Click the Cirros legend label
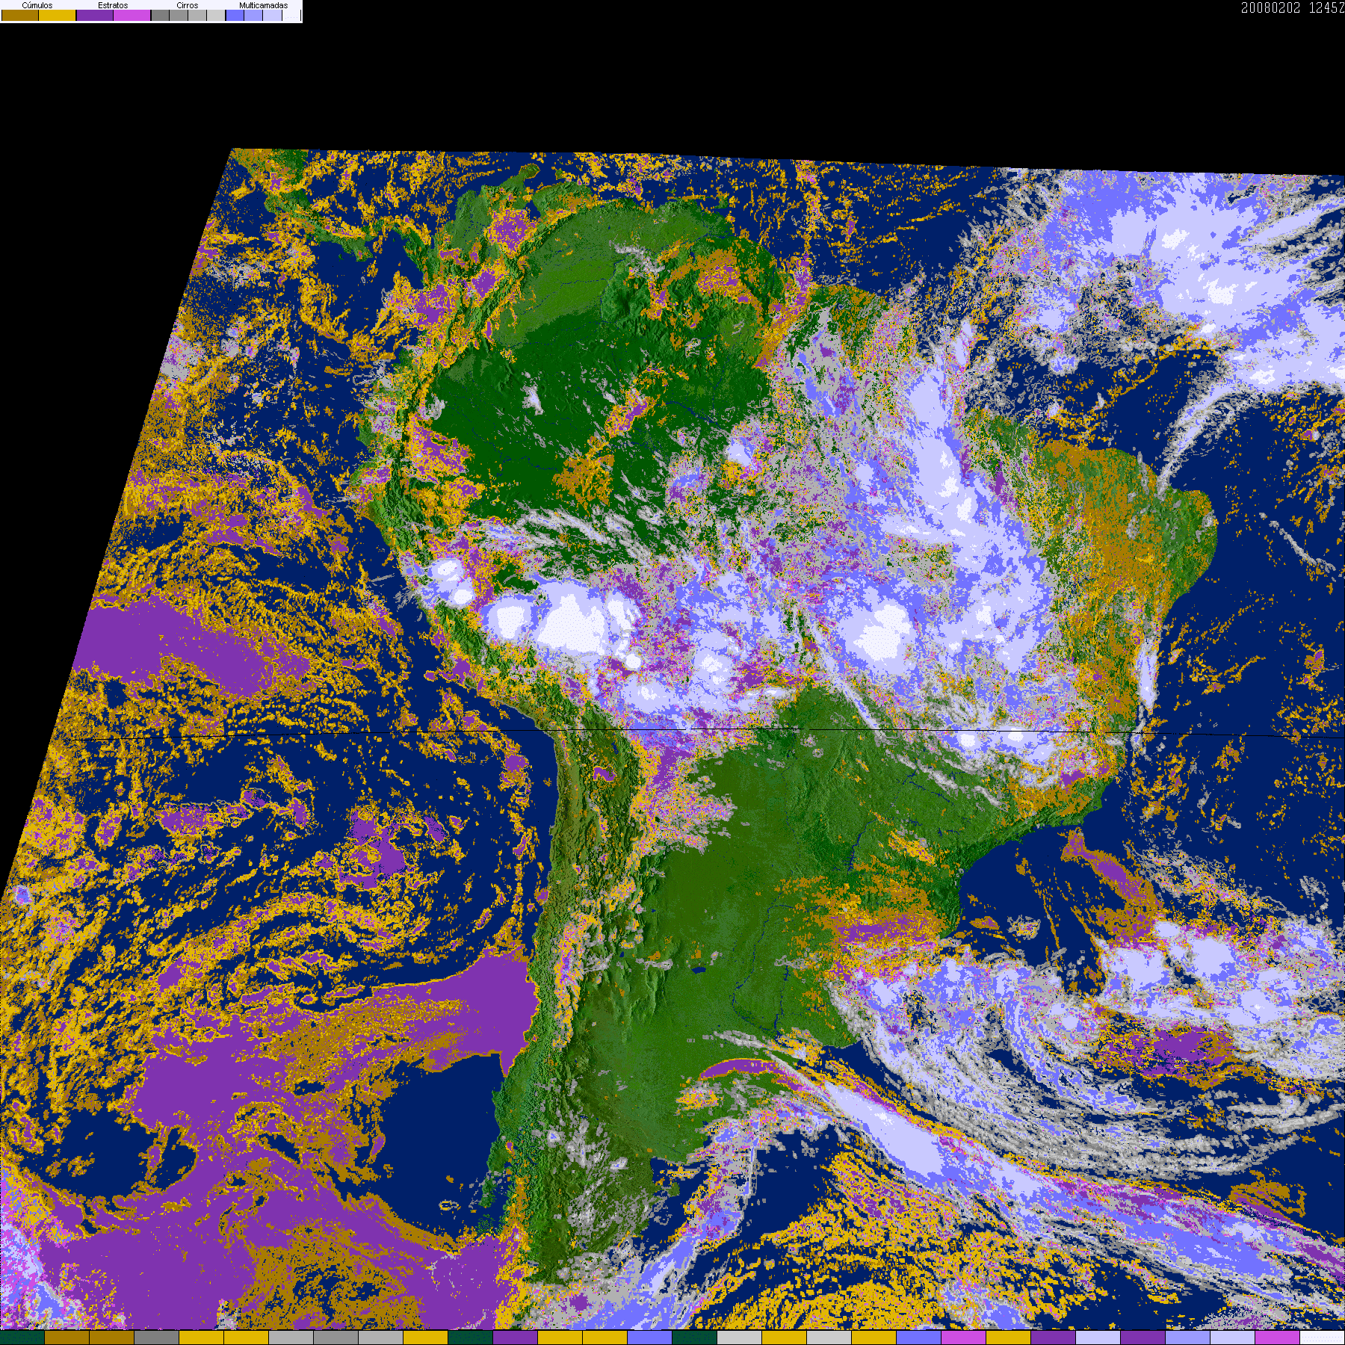1345x1345 pixels. 188,5
